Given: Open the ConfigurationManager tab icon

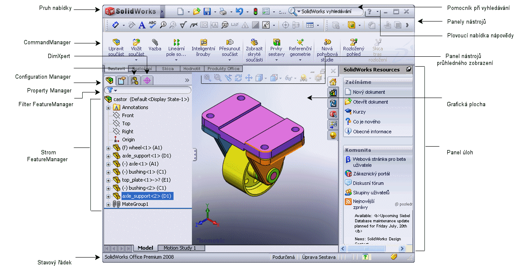Looking at the screenshot, I should [135, 80].
